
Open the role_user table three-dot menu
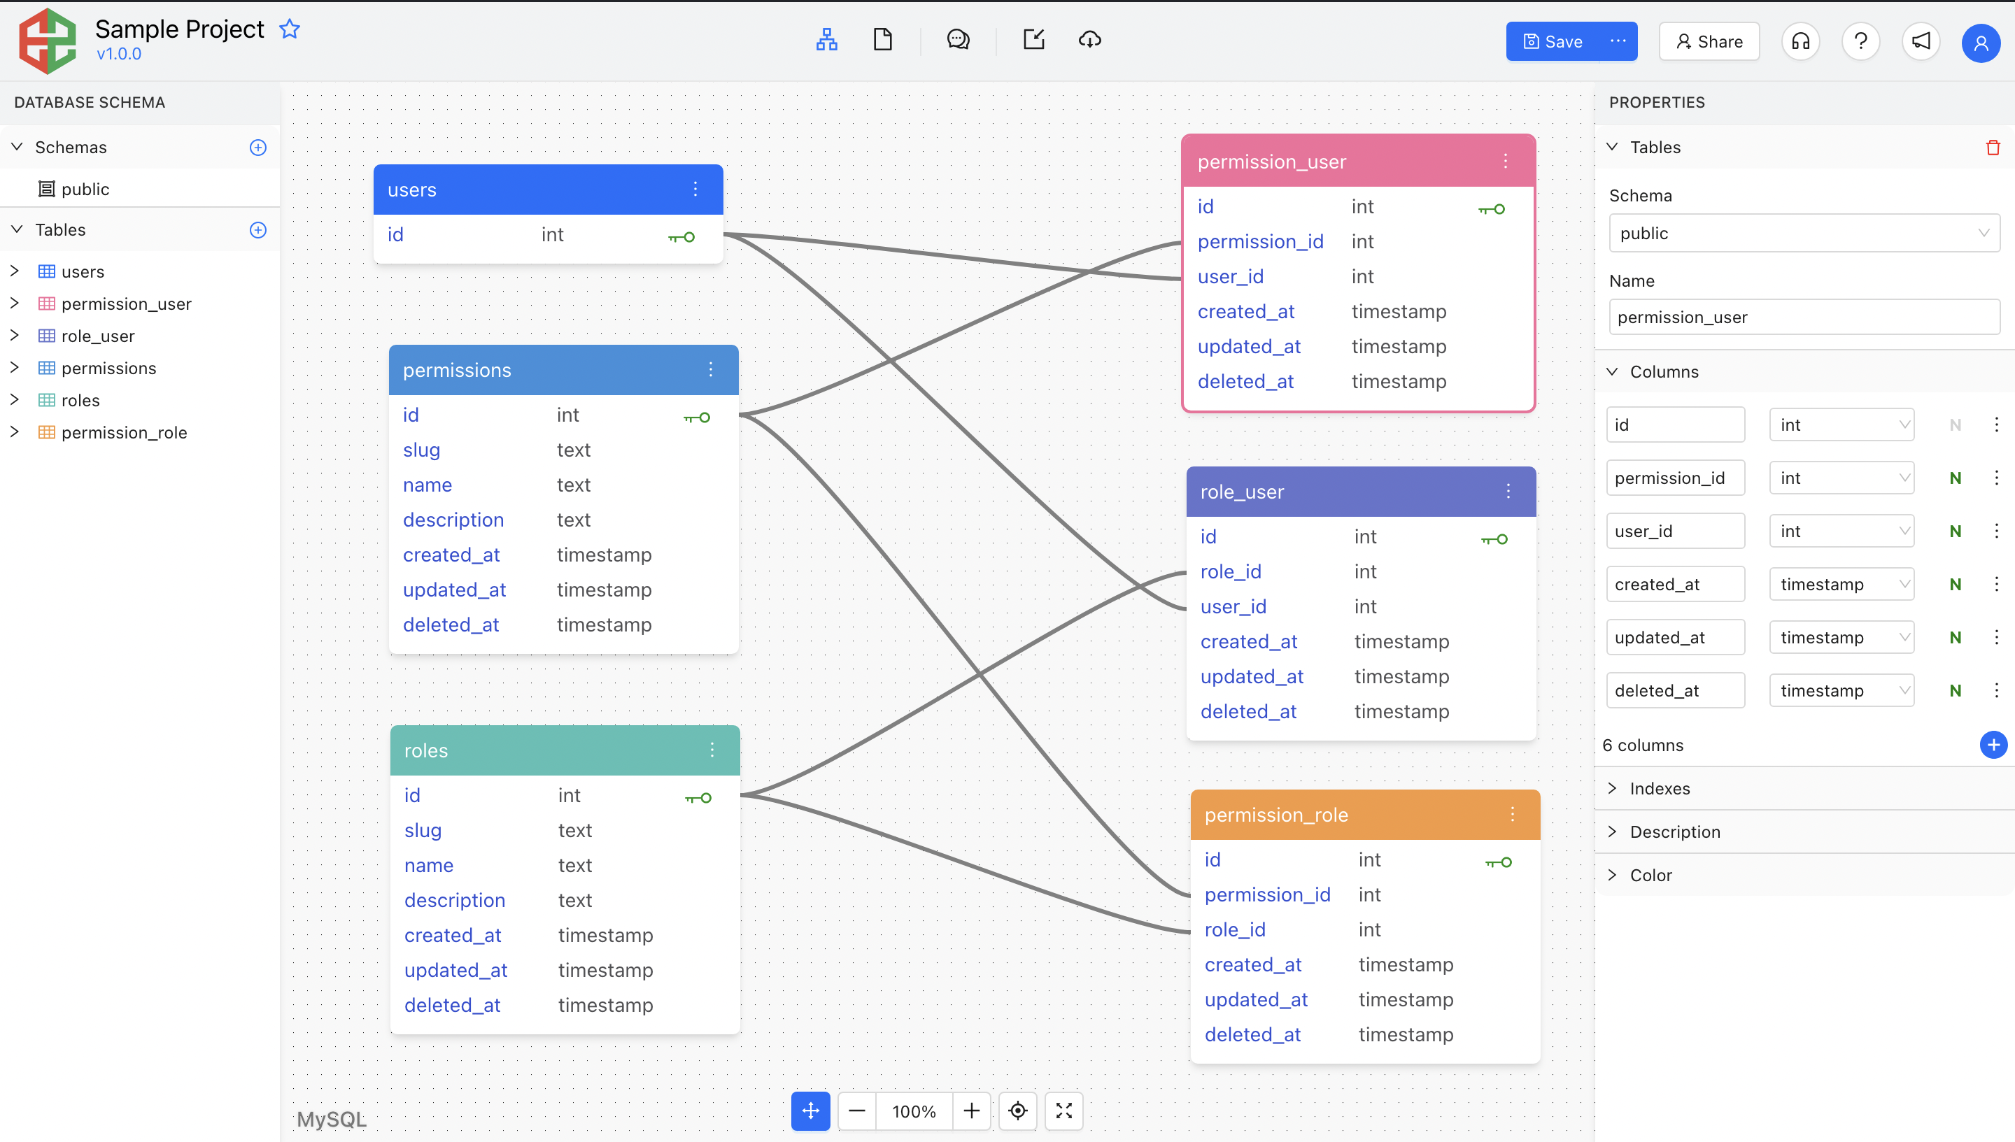point(1508,491)
